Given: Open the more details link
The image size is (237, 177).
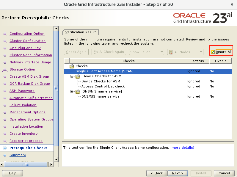Looking at the screenshot, I should click(x=182, y=148).
